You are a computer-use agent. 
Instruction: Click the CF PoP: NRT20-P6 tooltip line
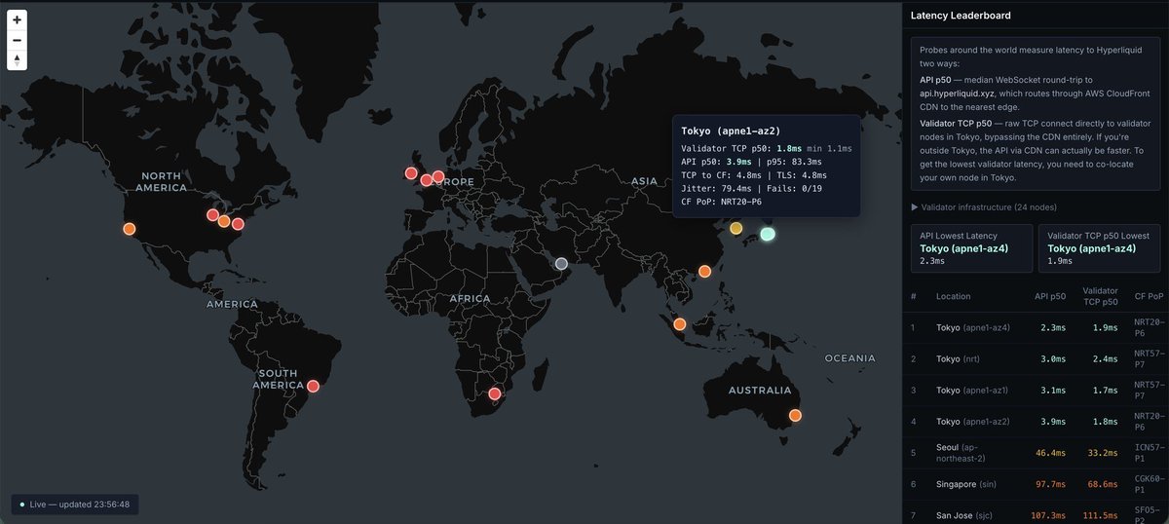[x=722, y=202]
